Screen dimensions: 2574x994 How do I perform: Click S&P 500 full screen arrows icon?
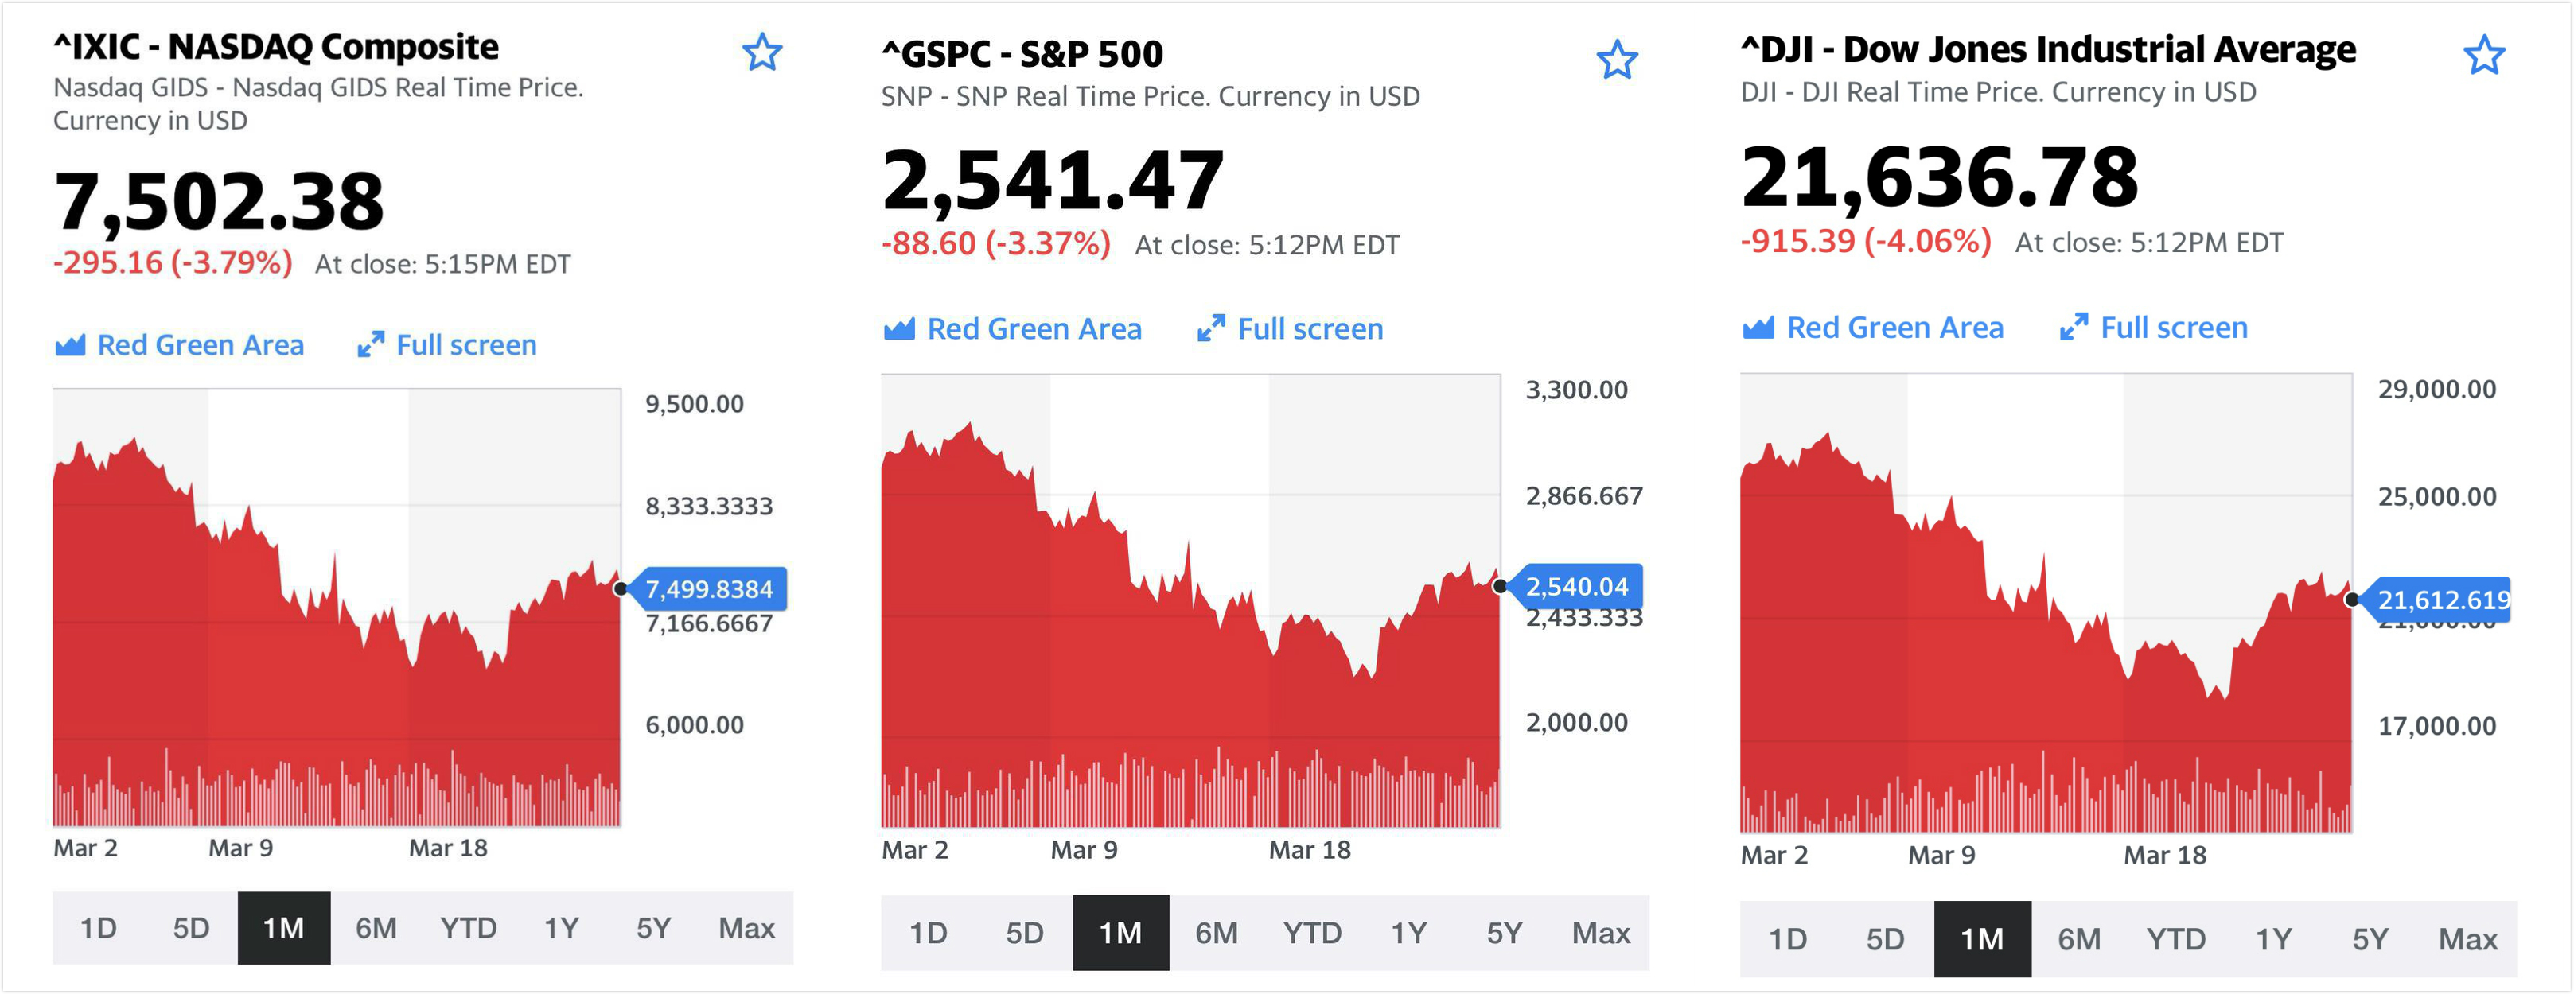click(1211, 328)
